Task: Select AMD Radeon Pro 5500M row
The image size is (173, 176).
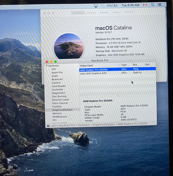Action: point(117,69)
